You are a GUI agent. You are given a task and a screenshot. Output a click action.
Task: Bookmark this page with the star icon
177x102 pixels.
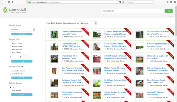(123, 2)
